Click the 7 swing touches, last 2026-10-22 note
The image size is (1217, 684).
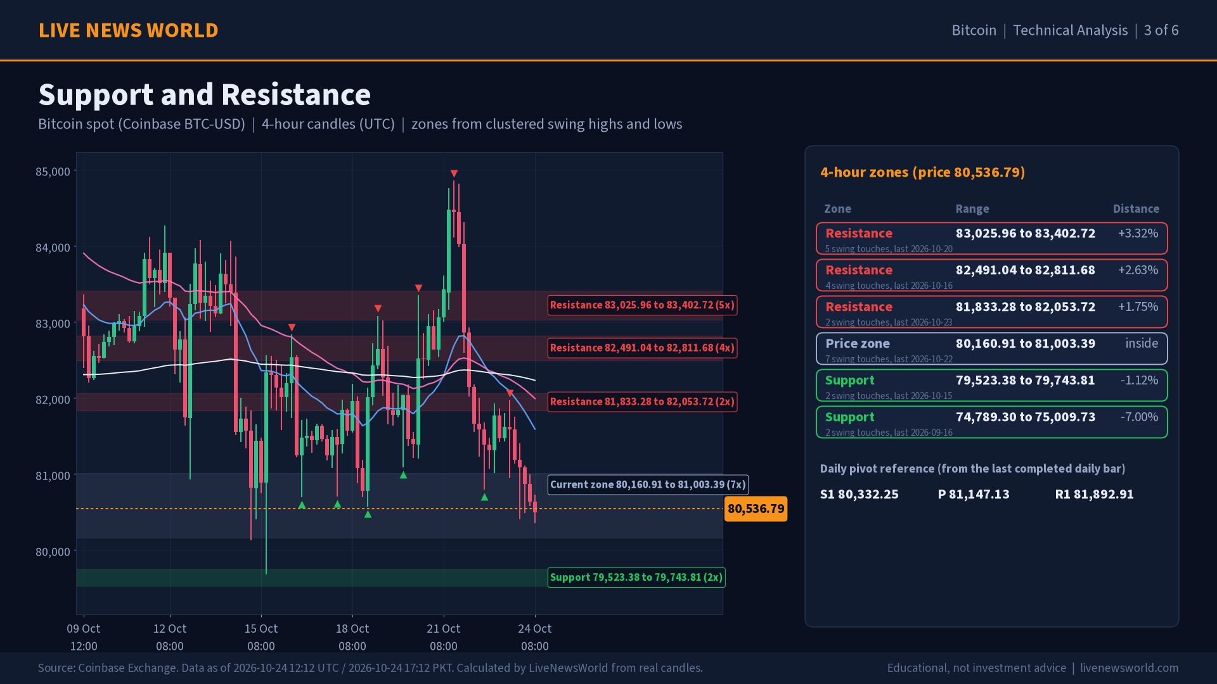[x=889, y=359]
